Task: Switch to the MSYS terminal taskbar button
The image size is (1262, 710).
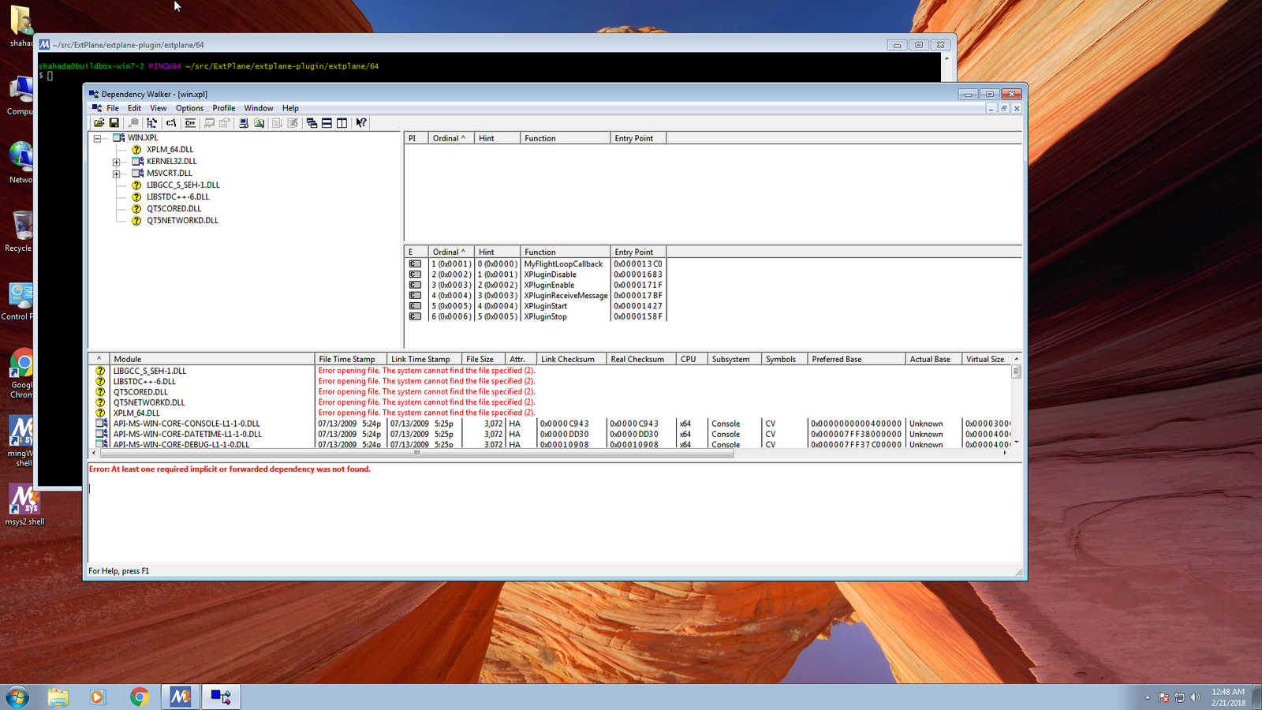Action: click(181, 697)
